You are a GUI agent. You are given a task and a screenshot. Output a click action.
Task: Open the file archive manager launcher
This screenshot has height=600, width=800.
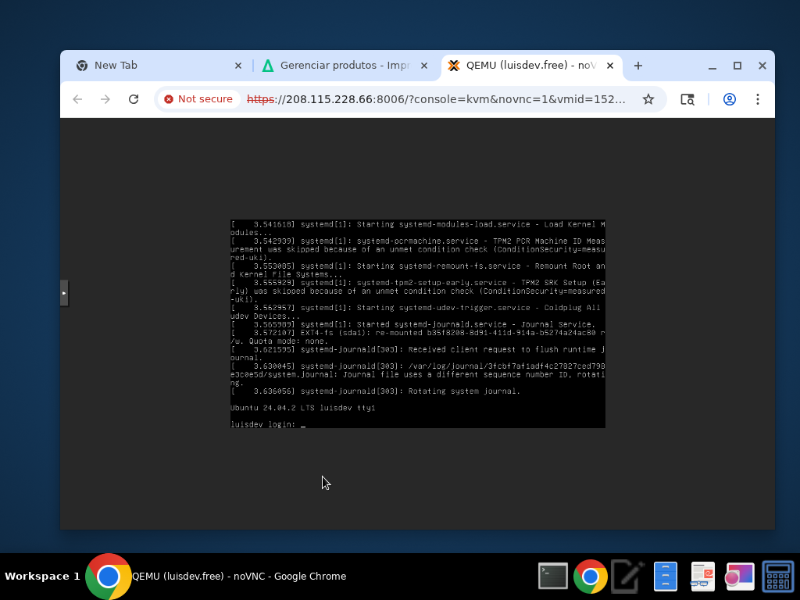[666, 577]
